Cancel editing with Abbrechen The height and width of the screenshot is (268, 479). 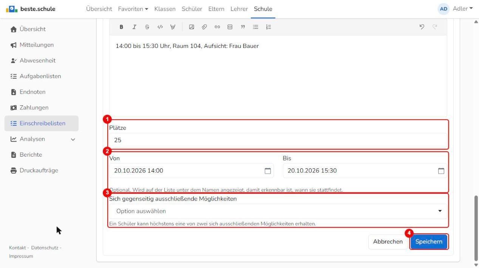click(388, 242)
